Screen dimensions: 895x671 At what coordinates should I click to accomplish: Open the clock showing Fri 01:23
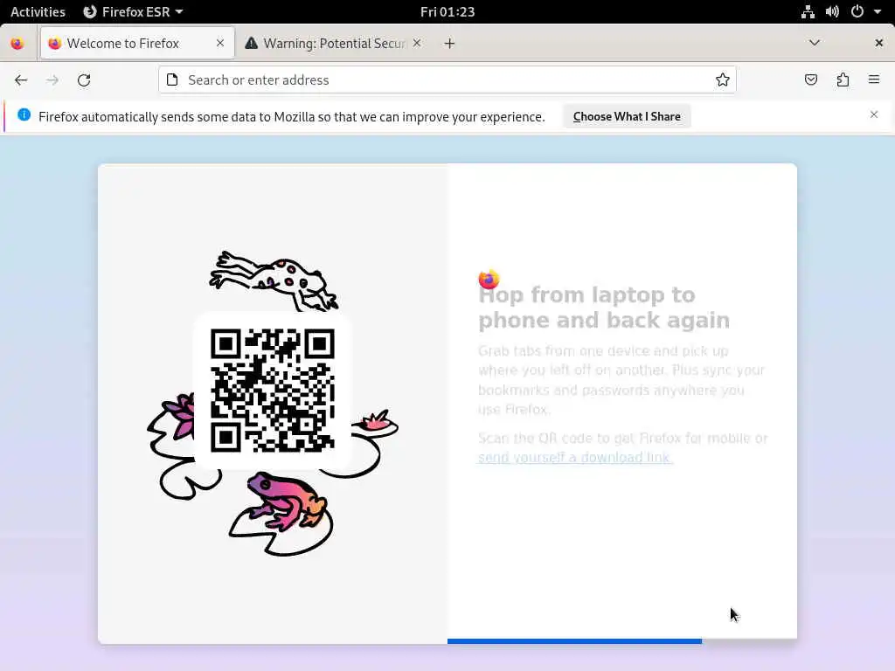pyautogui.click(x=447, y=11)
